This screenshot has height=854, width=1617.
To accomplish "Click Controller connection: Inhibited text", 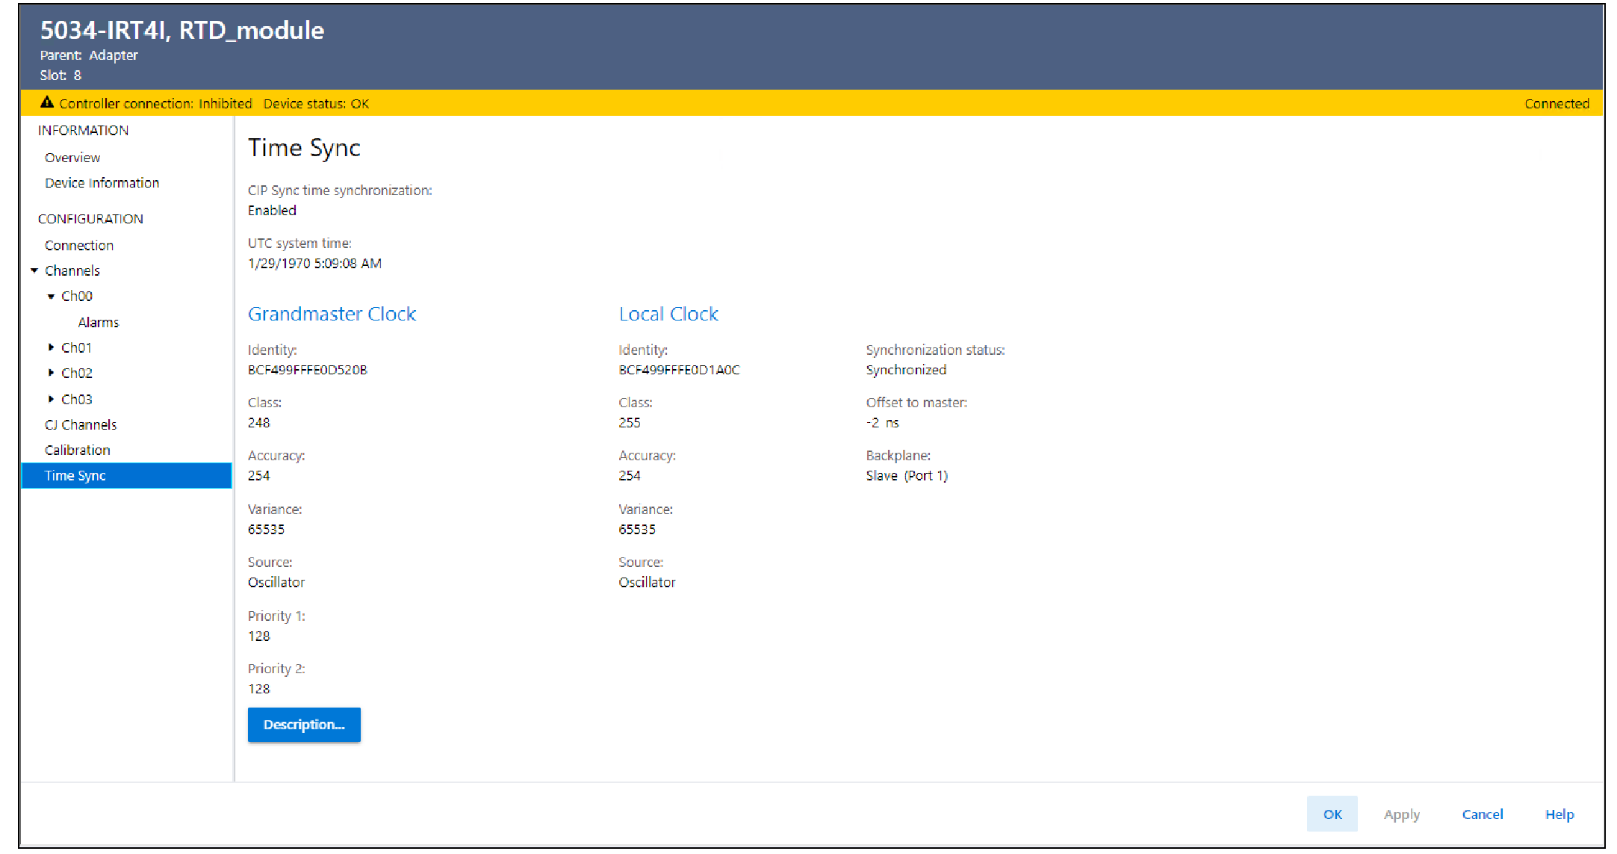I will [155, 104].
